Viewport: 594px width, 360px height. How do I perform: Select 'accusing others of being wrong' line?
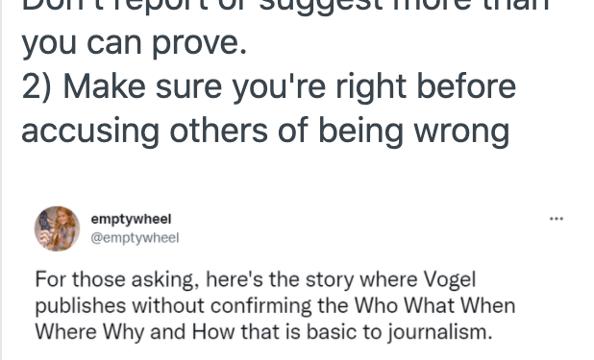pyautogui.click(x=265, y=132)
